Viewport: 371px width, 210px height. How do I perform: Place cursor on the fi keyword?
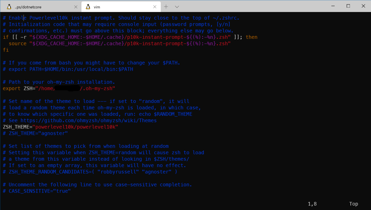(6, 50)
